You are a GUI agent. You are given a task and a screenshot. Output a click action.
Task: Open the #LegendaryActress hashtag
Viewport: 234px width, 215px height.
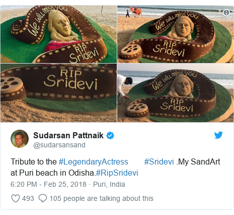pos(94,162)
